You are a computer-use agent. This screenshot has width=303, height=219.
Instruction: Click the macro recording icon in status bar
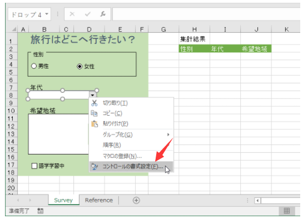click(x=40, y=211)
